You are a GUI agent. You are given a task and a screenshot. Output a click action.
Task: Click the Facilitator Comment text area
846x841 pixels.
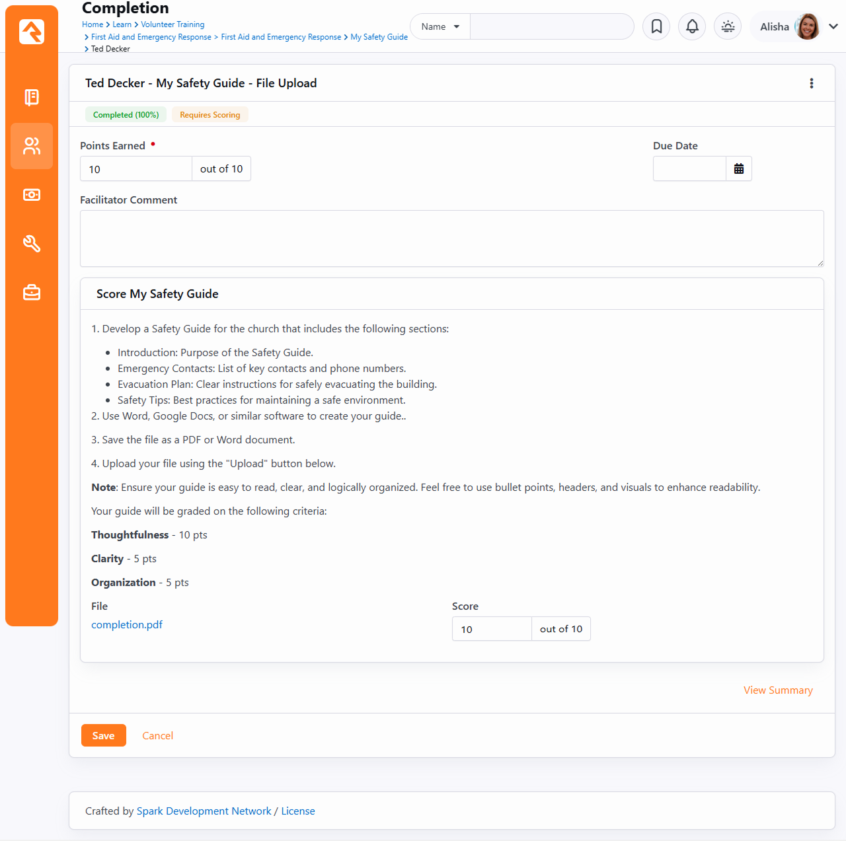451,238
